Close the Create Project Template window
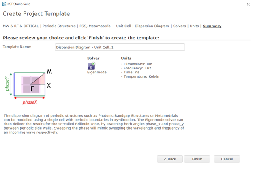The height and width of the screenshot is (175, 253). pos(248,4)
